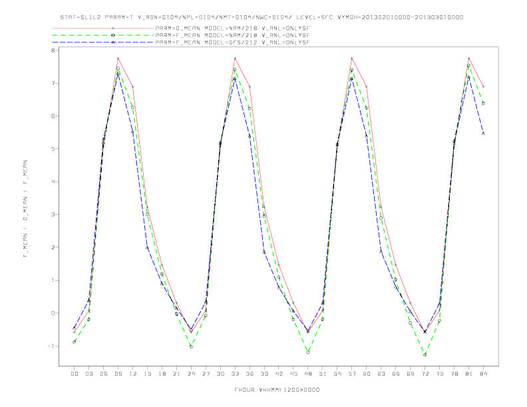Click x-axis tick label 12
Screen dimensions: 527x407
pos(133,374)
